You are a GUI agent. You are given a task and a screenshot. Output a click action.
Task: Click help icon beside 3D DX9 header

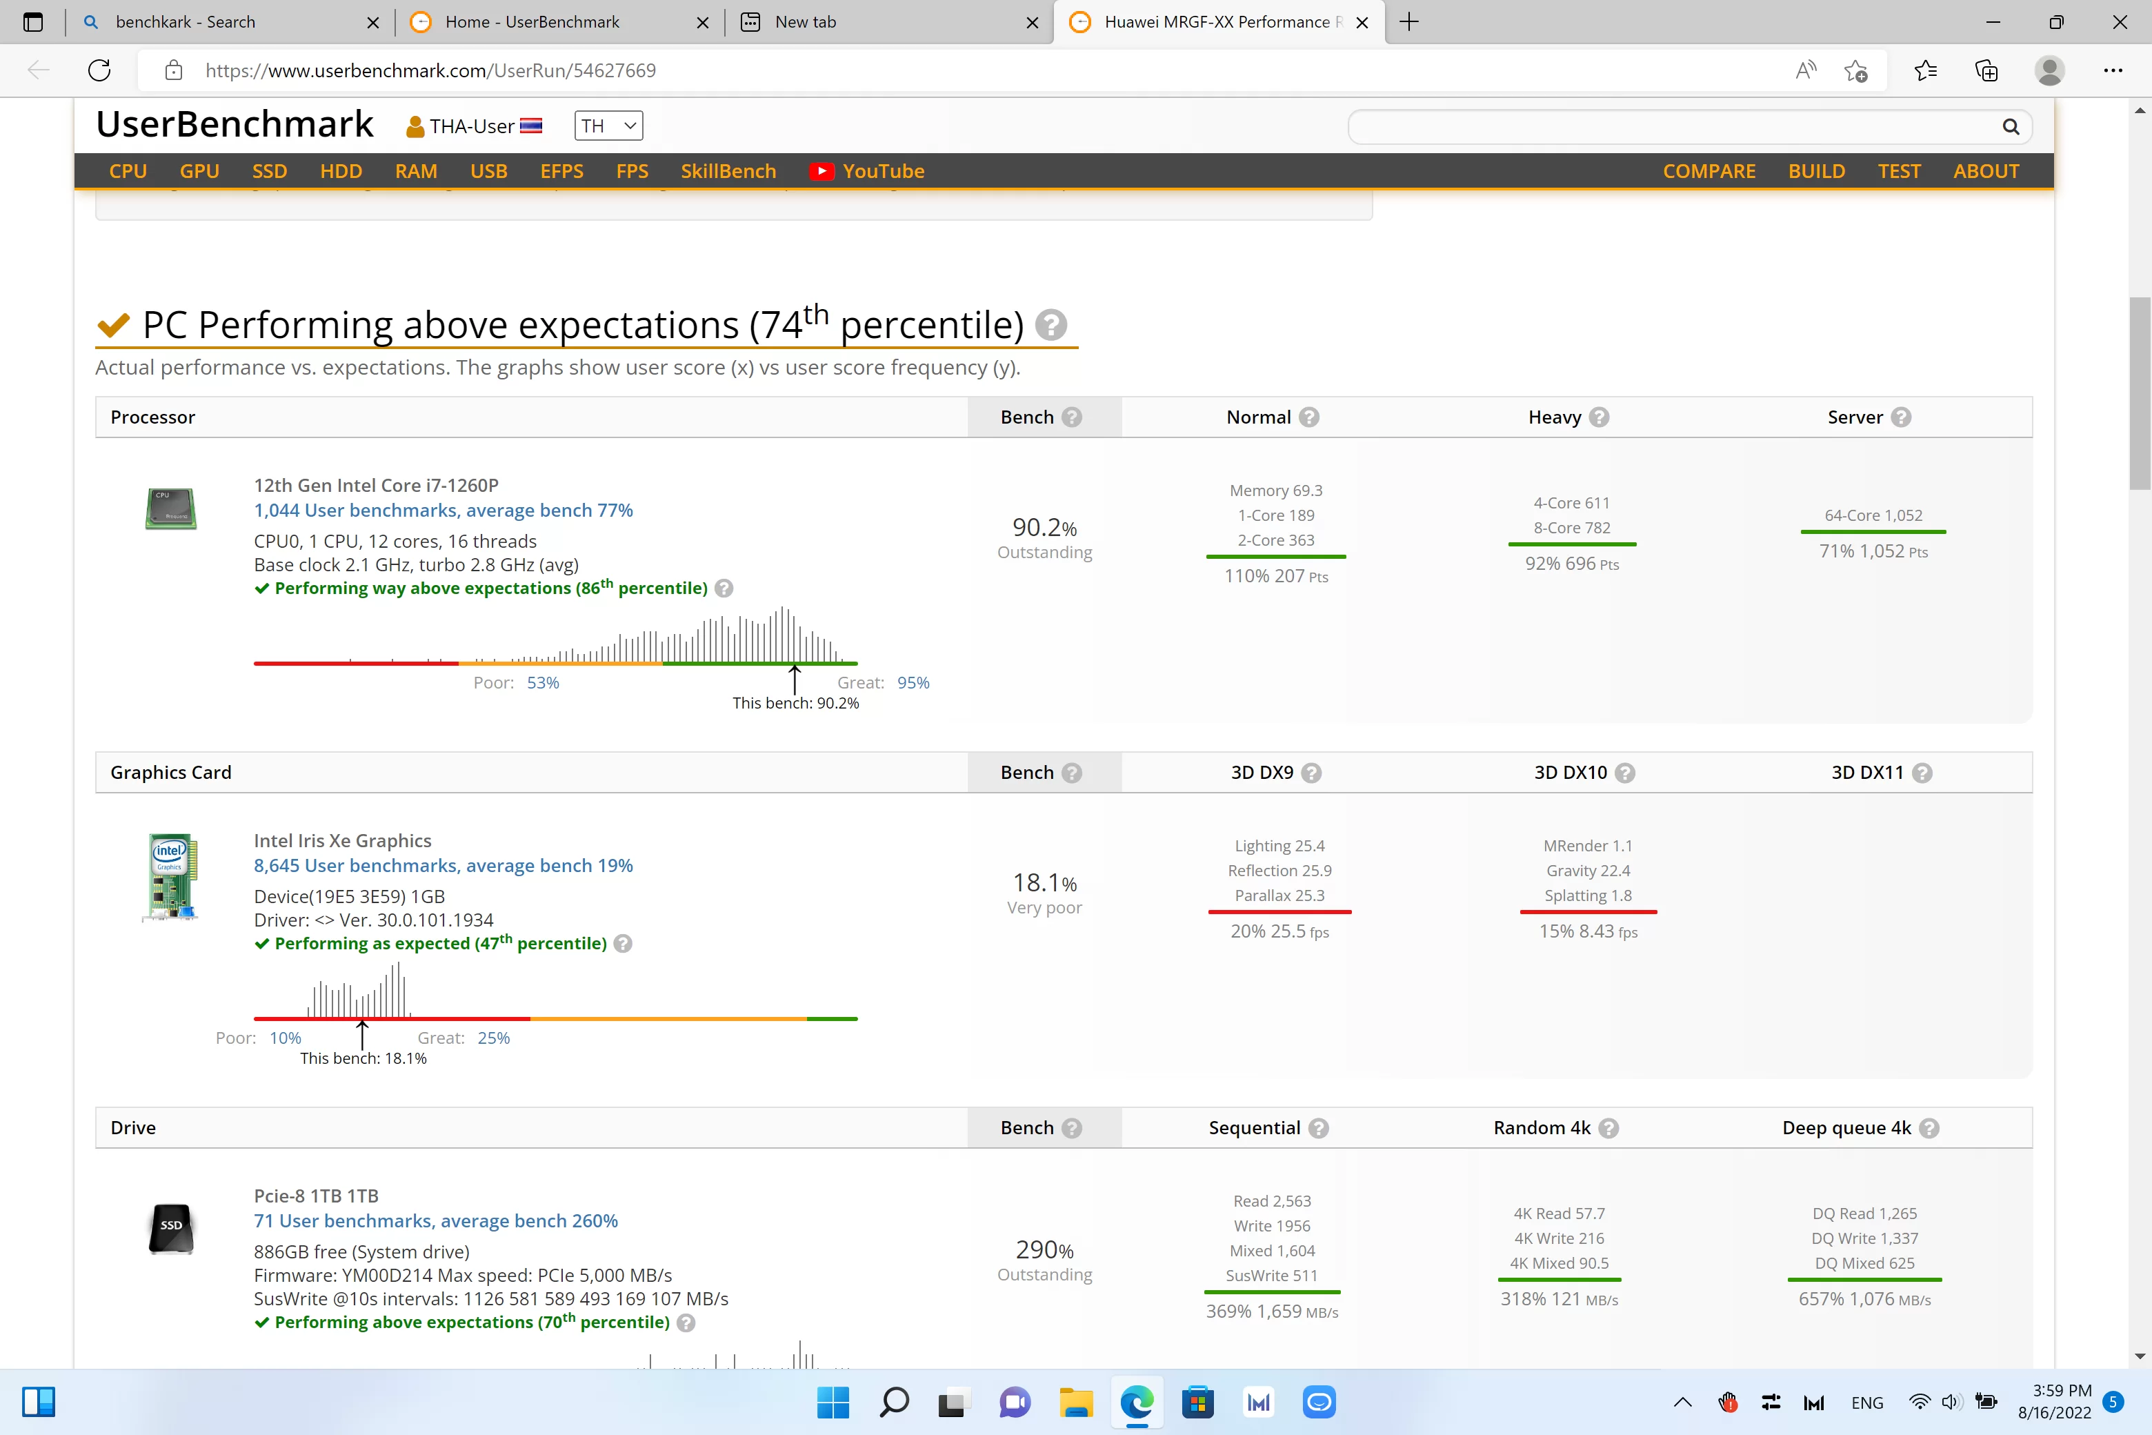[x=1311, y=773]
